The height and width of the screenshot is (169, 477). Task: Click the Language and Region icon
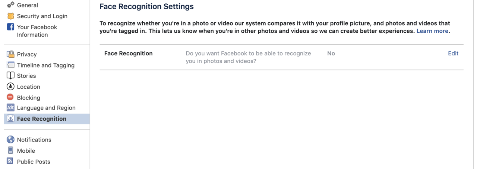point(10,108)
